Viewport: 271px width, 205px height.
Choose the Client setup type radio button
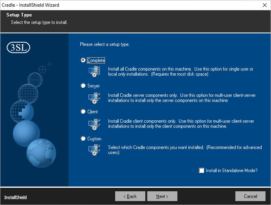coord(83,112)
